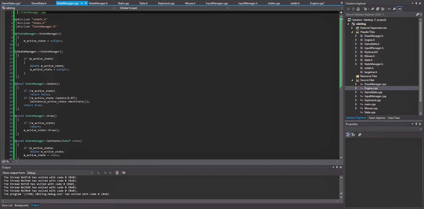Open Solution Explorer wrench Properties icon
The width and height of the screenshot is (424, 209).
394,9
